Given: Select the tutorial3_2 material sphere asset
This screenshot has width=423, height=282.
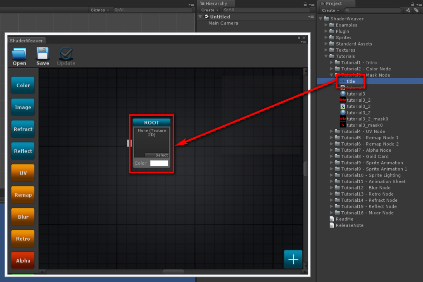Looking at the screenshot, I should (355, 112).
